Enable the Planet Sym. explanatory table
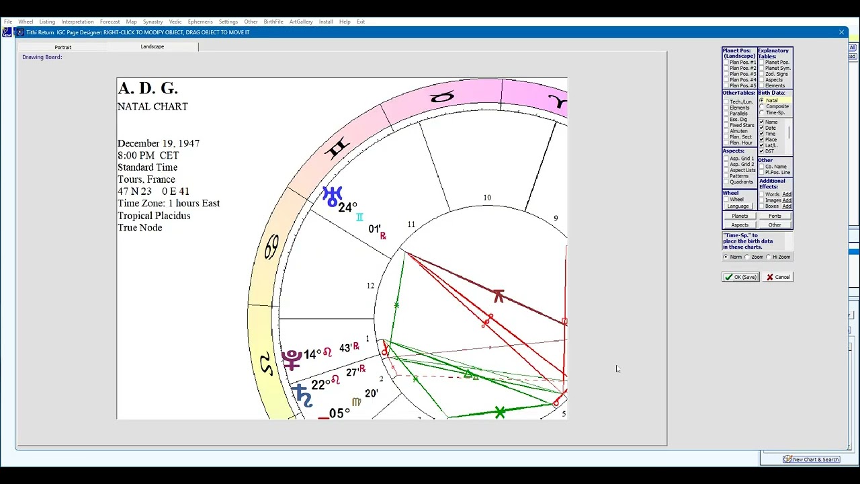This screenshot has height=484, width=860. pyautogui.click(x=762, y=68)
